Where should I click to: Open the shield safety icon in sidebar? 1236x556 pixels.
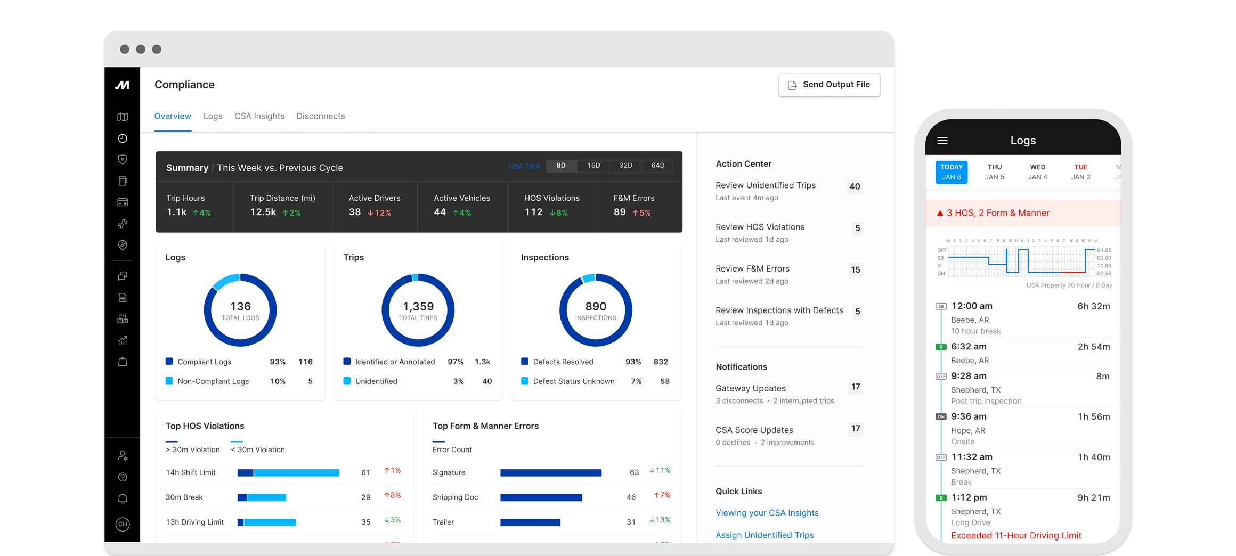[123, 159]
